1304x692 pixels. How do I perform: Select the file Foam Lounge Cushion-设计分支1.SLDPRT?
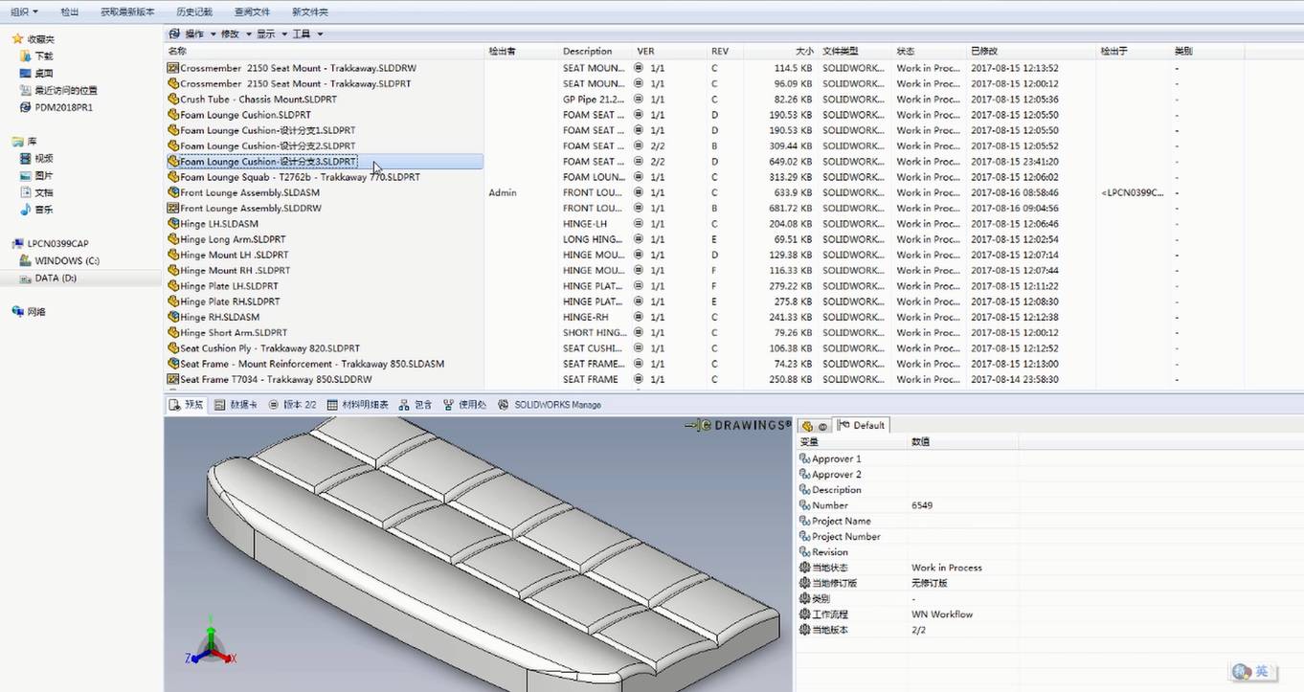tap(267, 130)
